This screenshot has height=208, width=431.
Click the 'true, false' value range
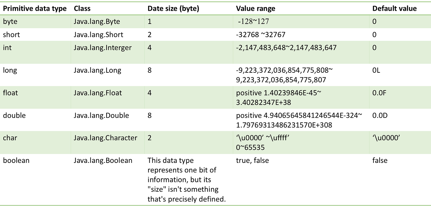point(252,160)
